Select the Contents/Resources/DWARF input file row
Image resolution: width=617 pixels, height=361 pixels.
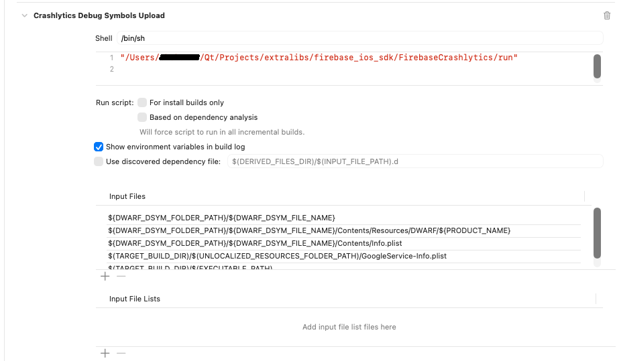coord(308,230)
